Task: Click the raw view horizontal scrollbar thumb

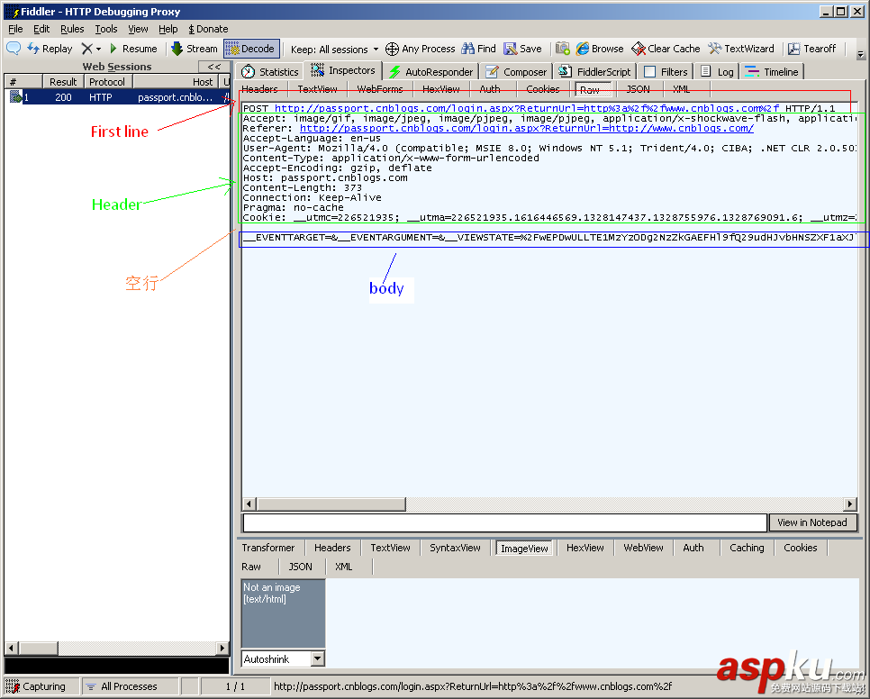Action: pos(331,504)
